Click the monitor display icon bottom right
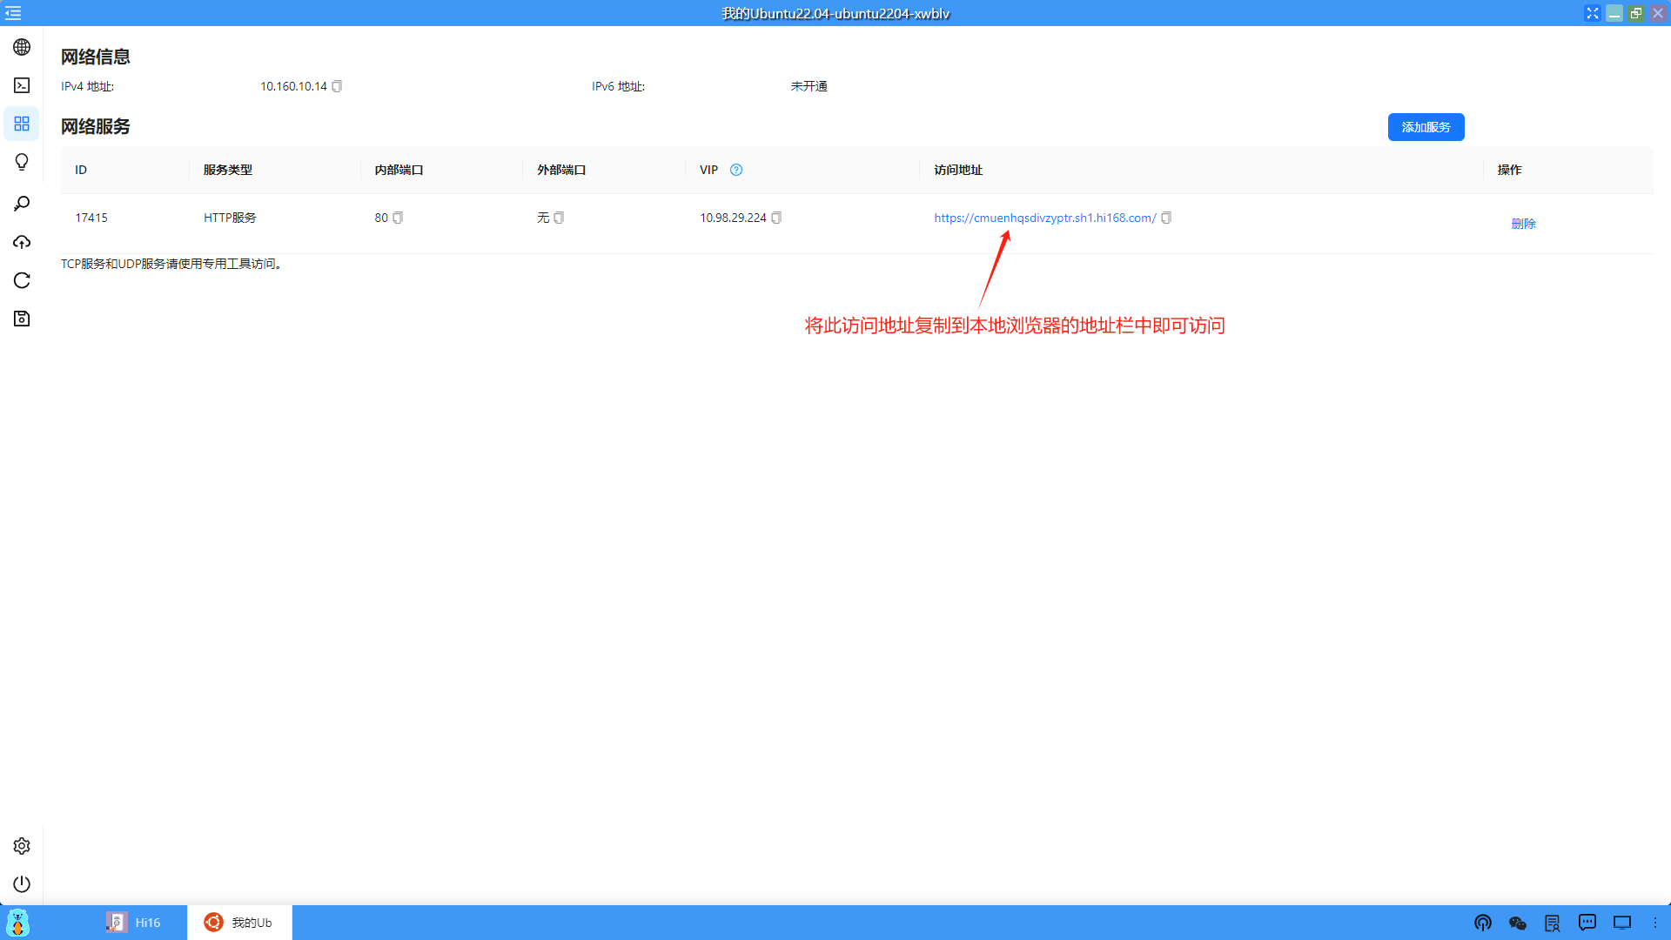Viewport: 1671px width, 940px height. click(x=1621, y=923)
